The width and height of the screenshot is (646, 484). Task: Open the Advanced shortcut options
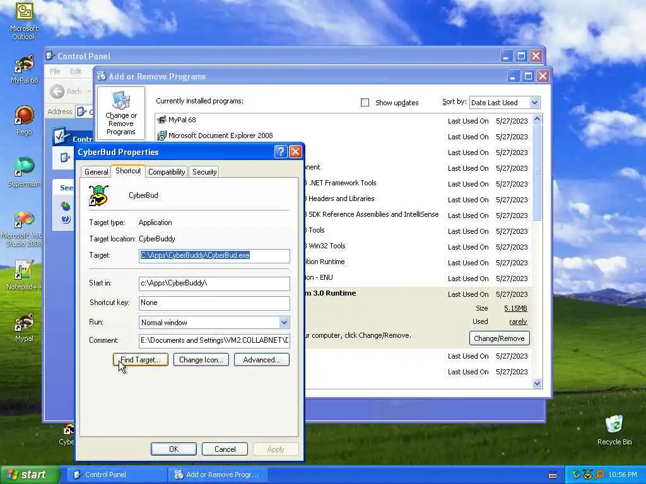click(x=262, y=360)
